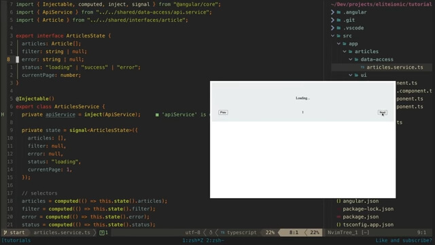Image resolution: width=435 pixels, height=245 pixels.
Task: Click the 'currentPage: number;' line
Action: 52,75
